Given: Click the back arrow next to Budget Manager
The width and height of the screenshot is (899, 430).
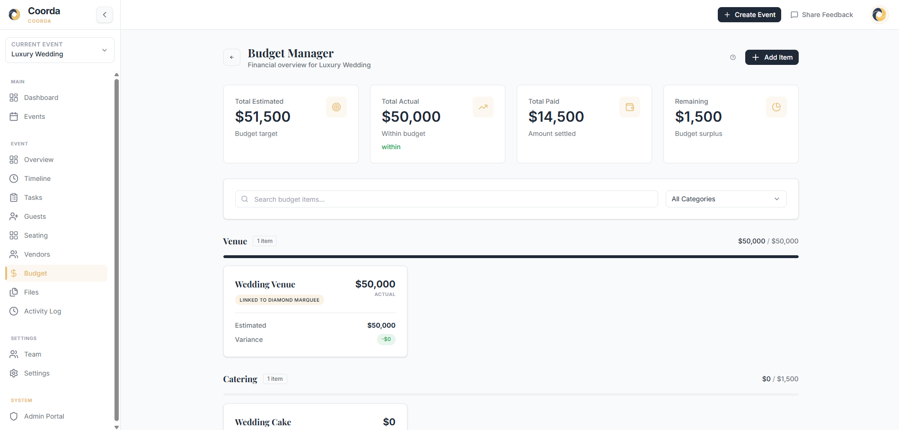Looking at the screenshot, I should point(232,57).
